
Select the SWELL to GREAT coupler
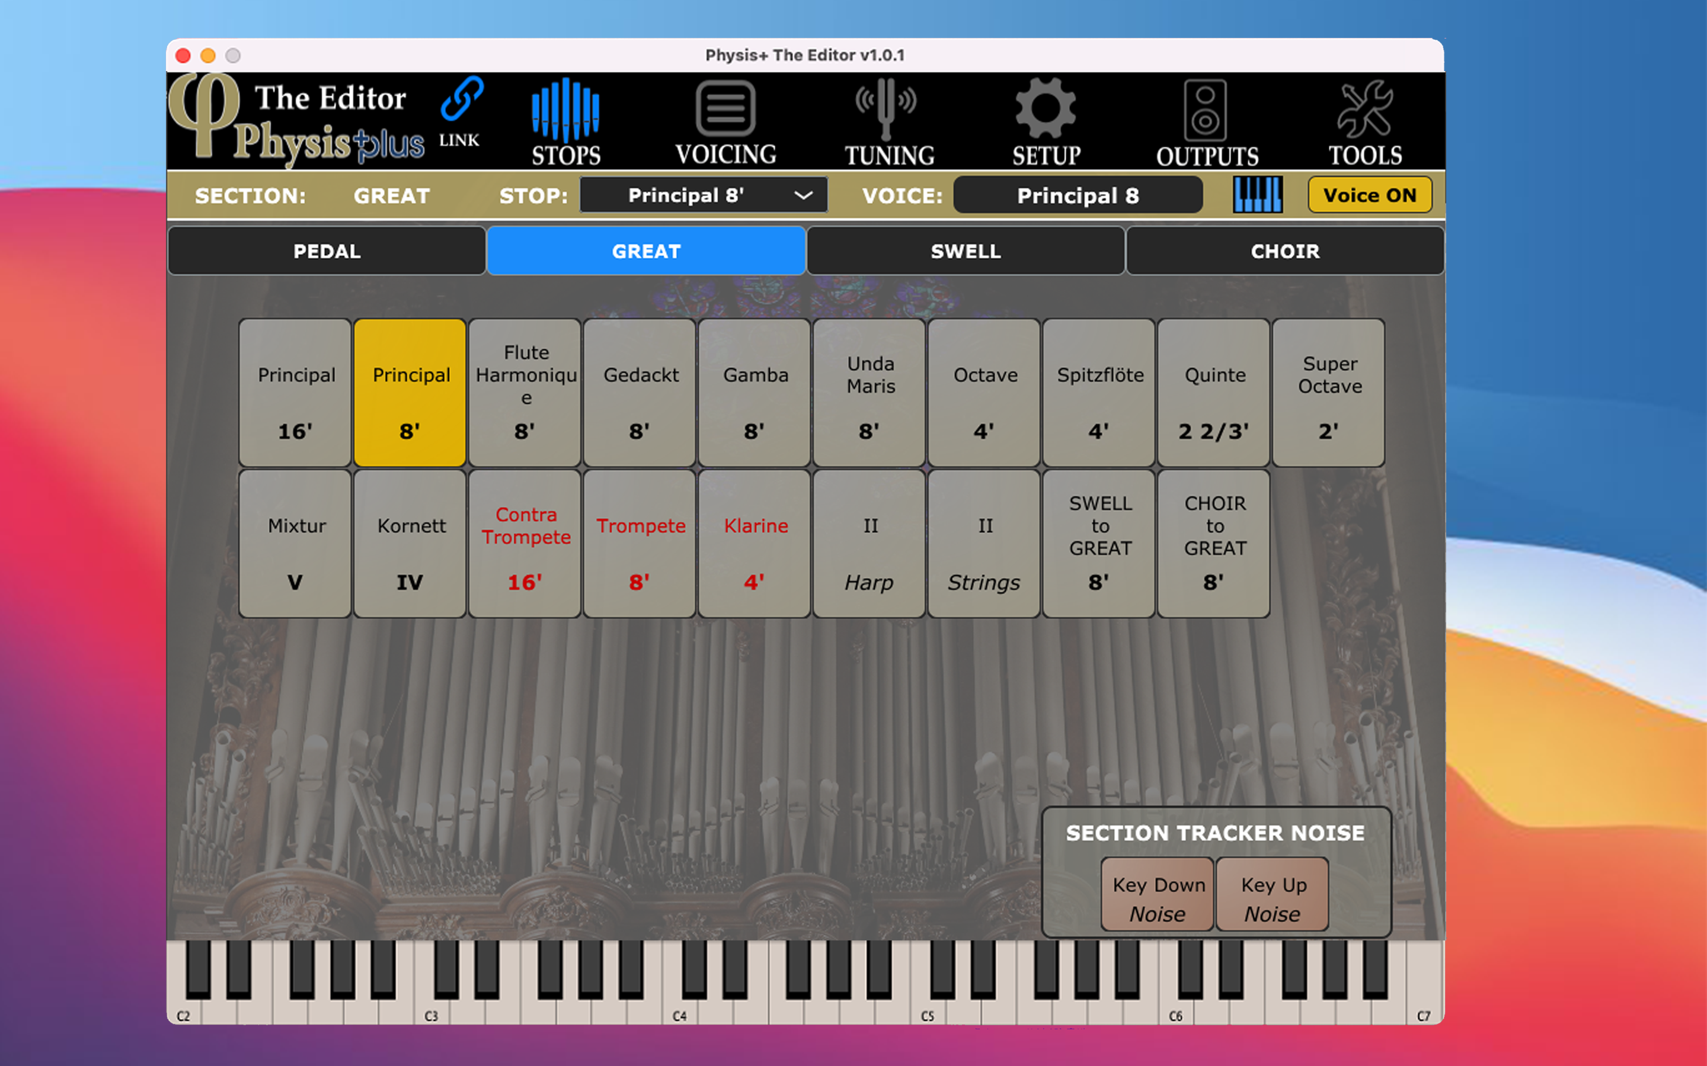pos(1099,544)
